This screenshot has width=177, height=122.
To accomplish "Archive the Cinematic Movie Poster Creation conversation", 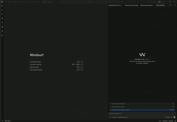I will click(x=171, y=110).
